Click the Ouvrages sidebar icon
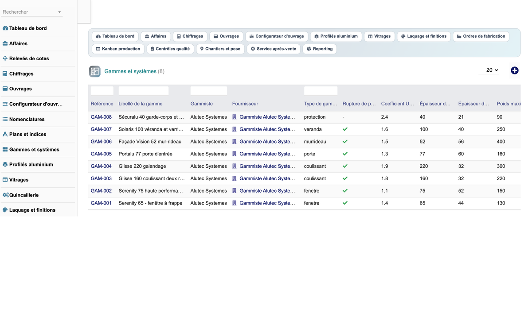 [5, 89]
